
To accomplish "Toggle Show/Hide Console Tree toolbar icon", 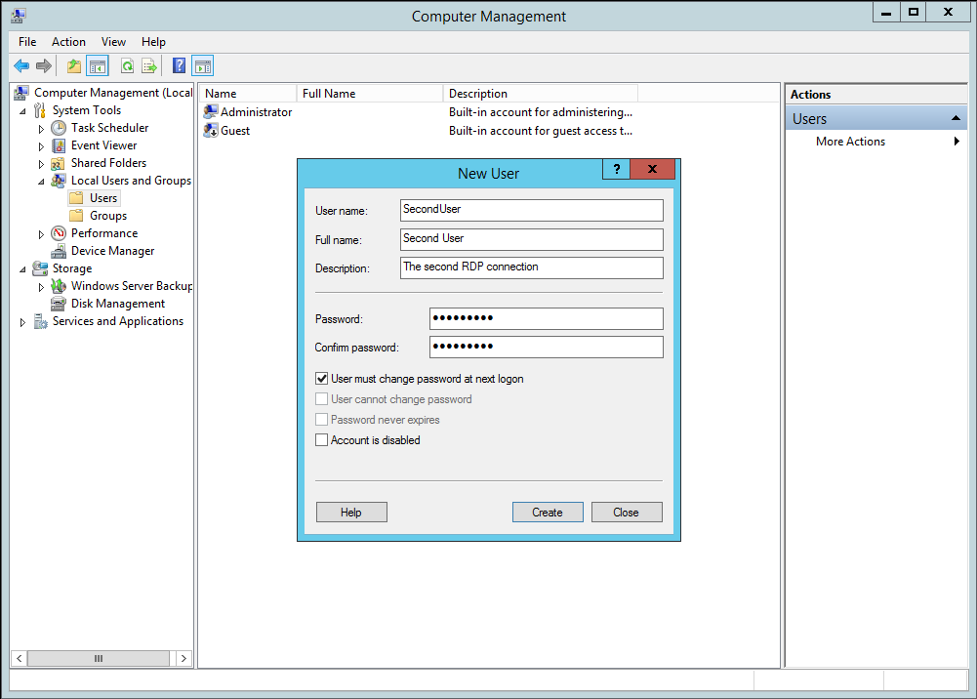I will pyautogui.click(x=98, y=65).
